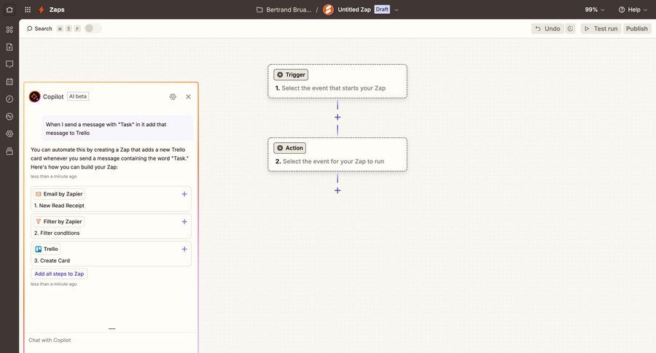Click the Untitled Zap title text
Viewport: 656px width, 353px height.
pyautogui.click(x=354, y=9)
